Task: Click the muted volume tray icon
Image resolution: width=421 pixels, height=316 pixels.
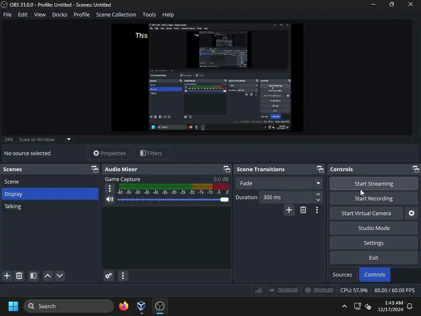Action: coord(368,306)
